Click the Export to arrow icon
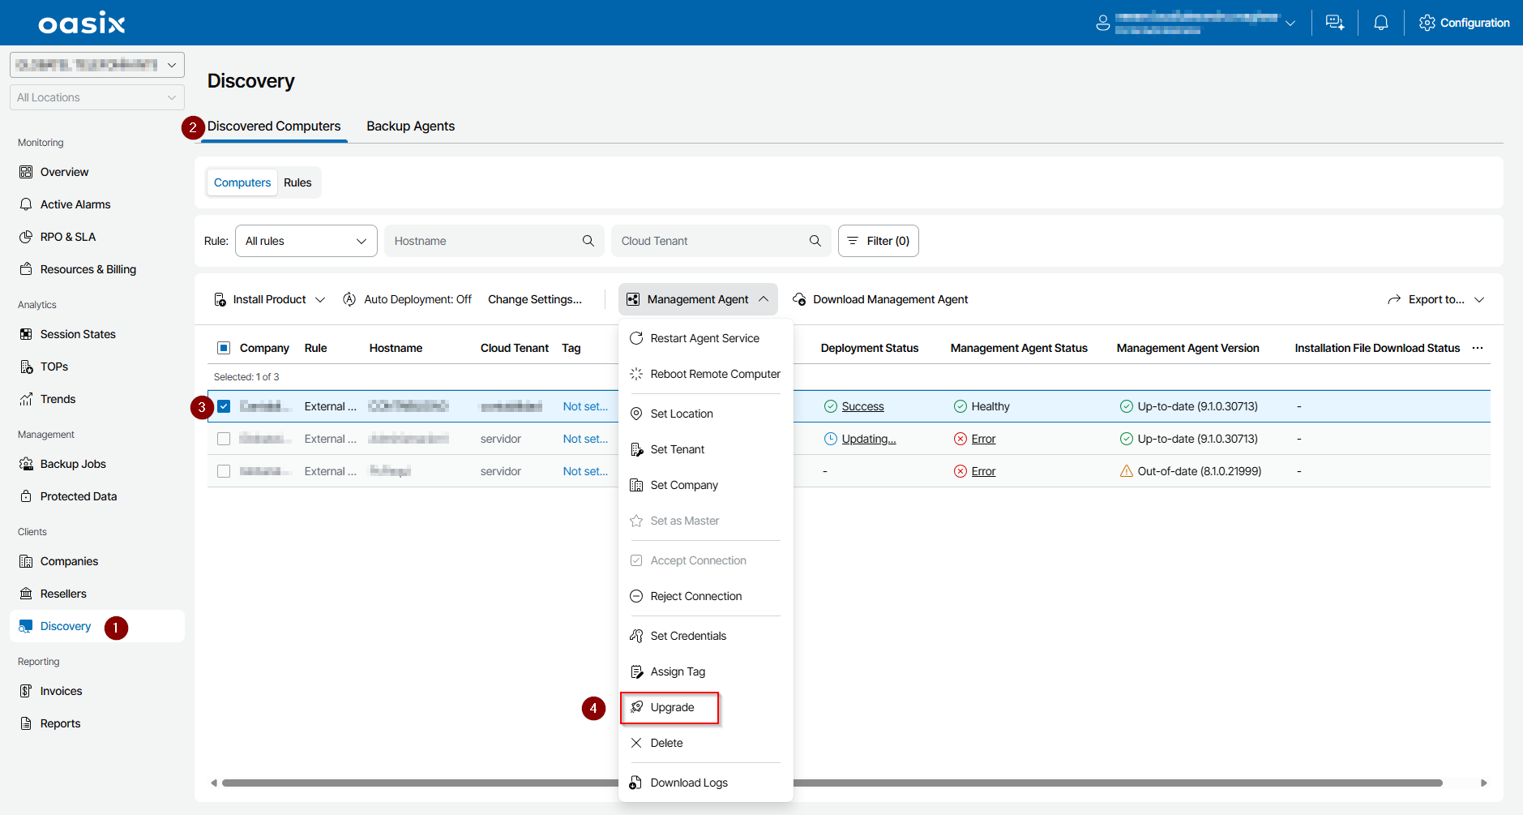 [1394, 299]
